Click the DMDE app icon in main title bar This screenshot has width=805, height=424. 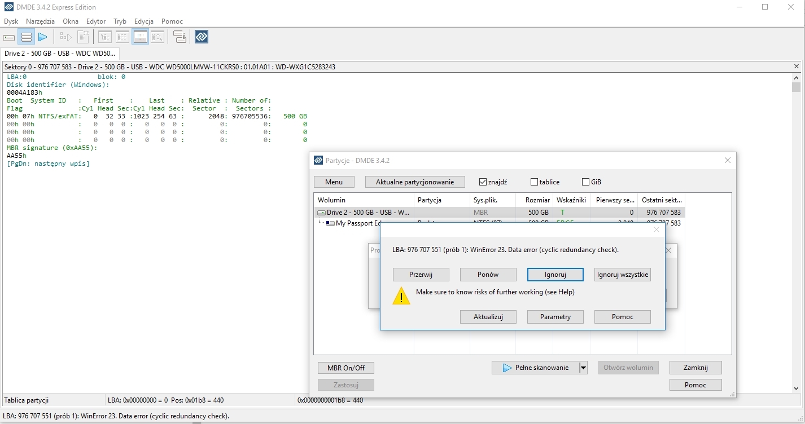[x=9, y=7]
